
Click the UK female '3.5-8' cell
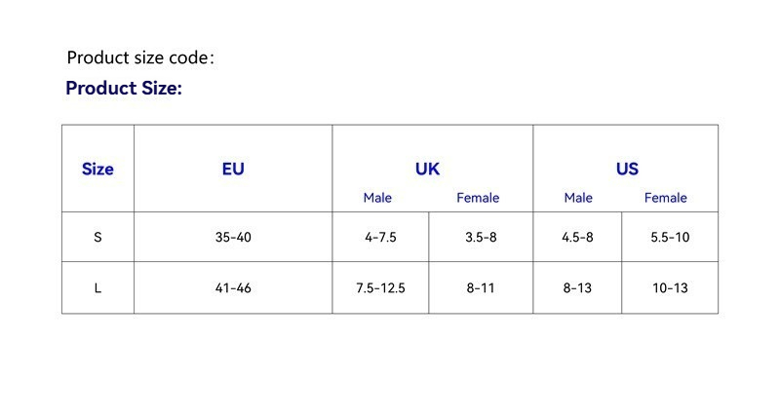click(x=481, y=237)
